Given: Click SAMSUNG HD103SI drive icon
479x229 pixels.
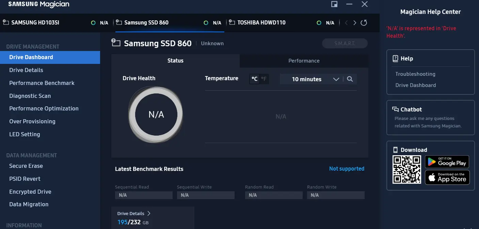Looking at the screenshot, I should tap(6, 22).
